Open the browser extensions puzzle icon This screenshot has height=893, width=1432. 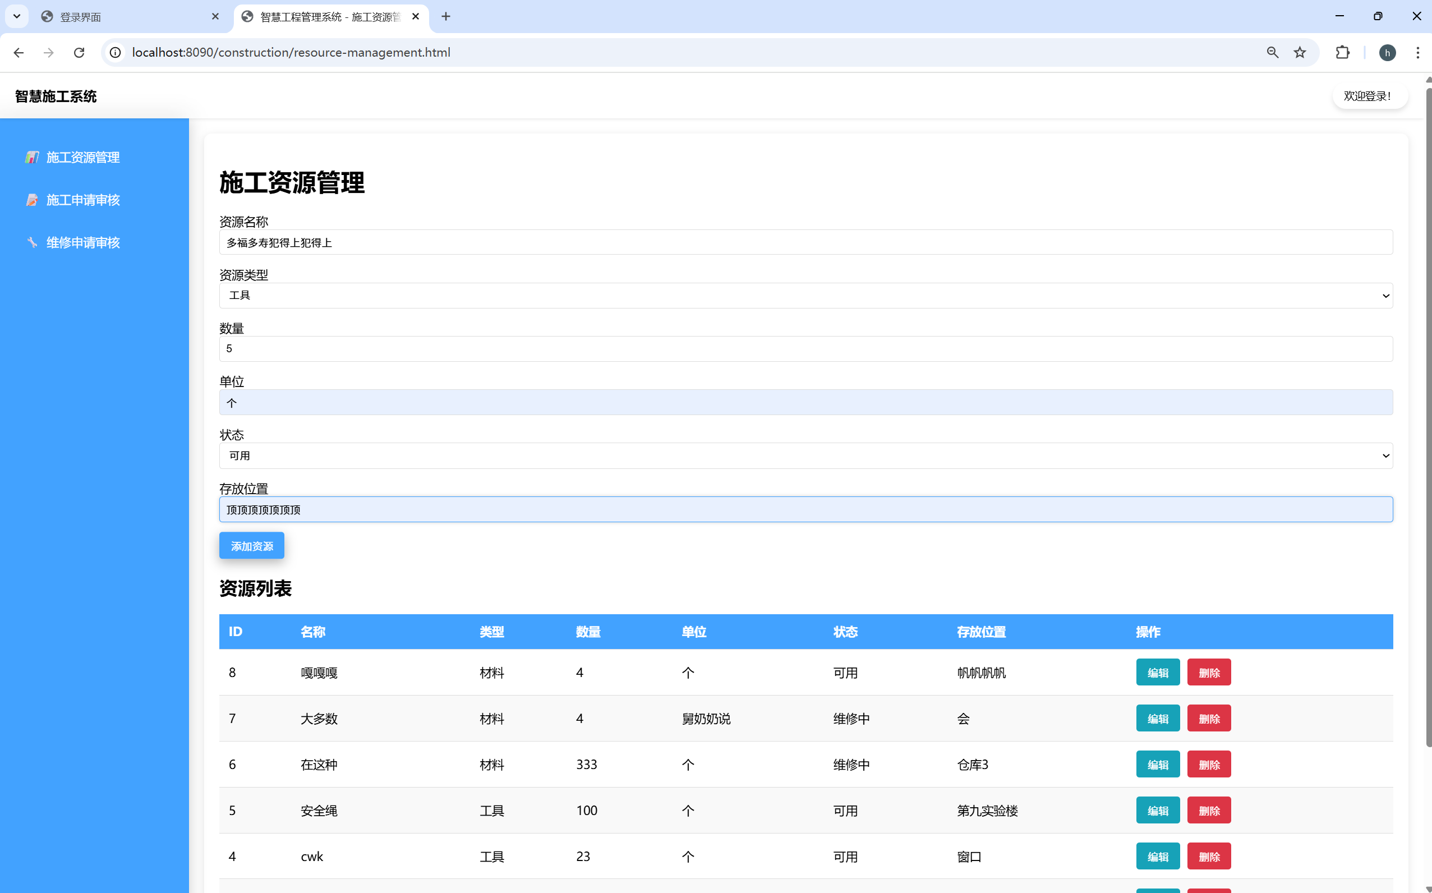pos(1342,53)
